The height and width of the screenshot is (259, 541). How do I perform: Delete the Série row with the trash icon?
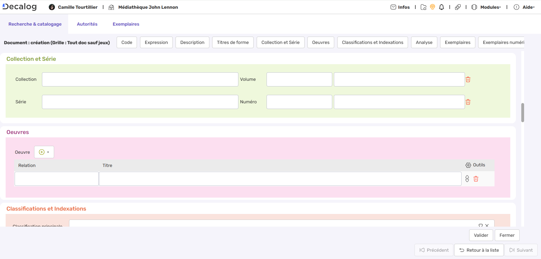click(468, 102)
